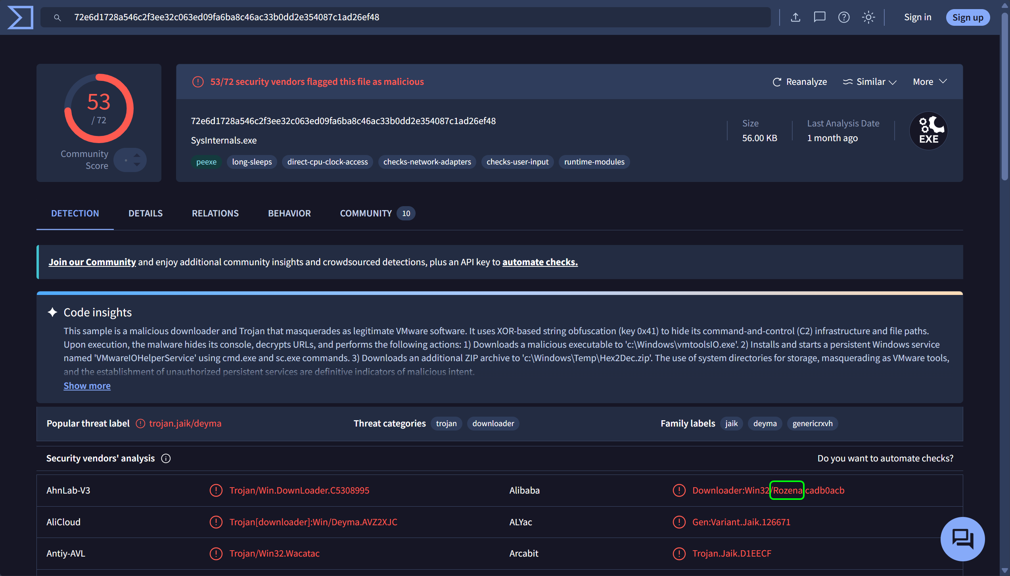This screenshot has height=576, width=1010.
Task: Upvote community score with up arrow
Action: (x=137, y=155)
